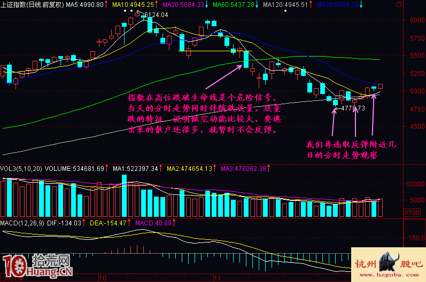
Task: Click the month 11 marker on the date axis
Action: 217,278
